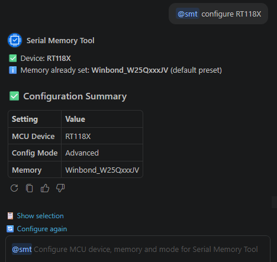Click the Serial Memory Tool participant name
This screenshot has height=262, width=277.
(x=60, y=41)
